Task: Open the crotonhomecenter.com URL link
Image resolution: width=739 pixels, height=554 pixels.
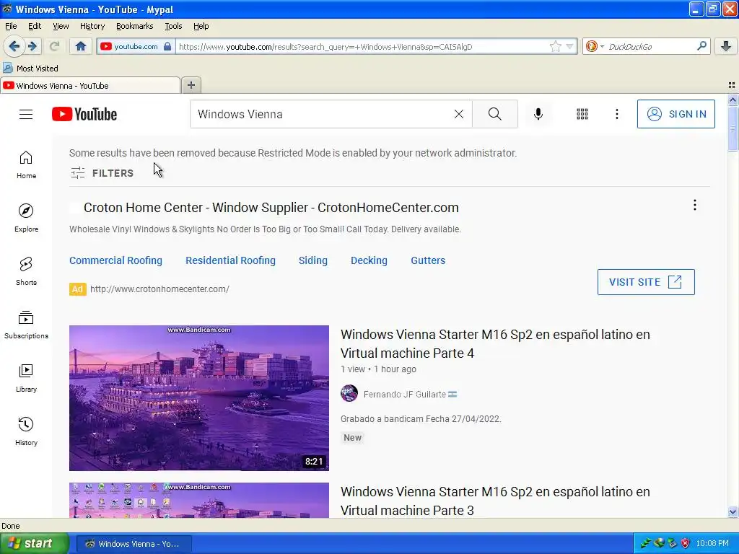Action: 159,289
